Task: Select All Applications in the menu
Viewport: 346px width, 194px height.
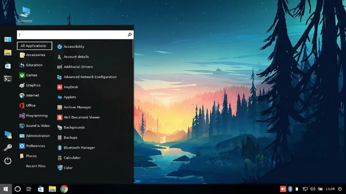Action: [34, 46]
